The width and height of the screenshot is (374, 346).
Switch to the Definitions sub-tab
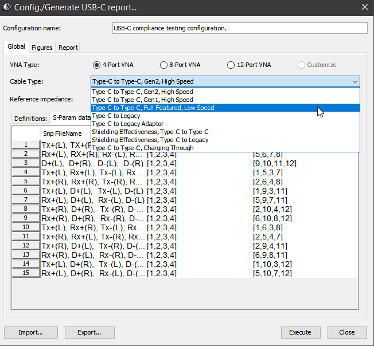[x=30, y=119]
